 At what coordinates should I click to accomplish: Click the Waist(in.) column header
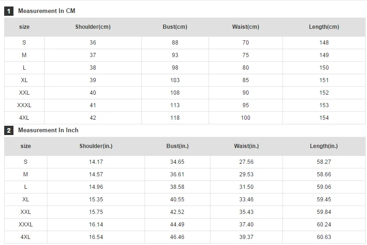247,146
